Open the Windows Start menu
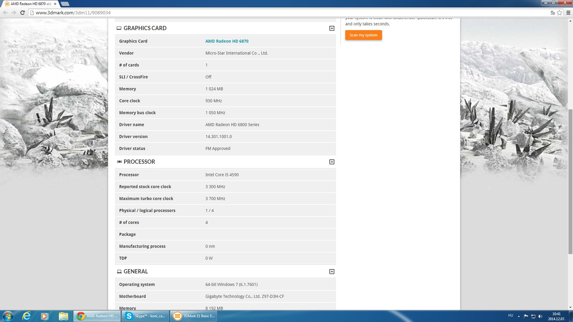This screenshot has width=573, height=322. point(8,316)
